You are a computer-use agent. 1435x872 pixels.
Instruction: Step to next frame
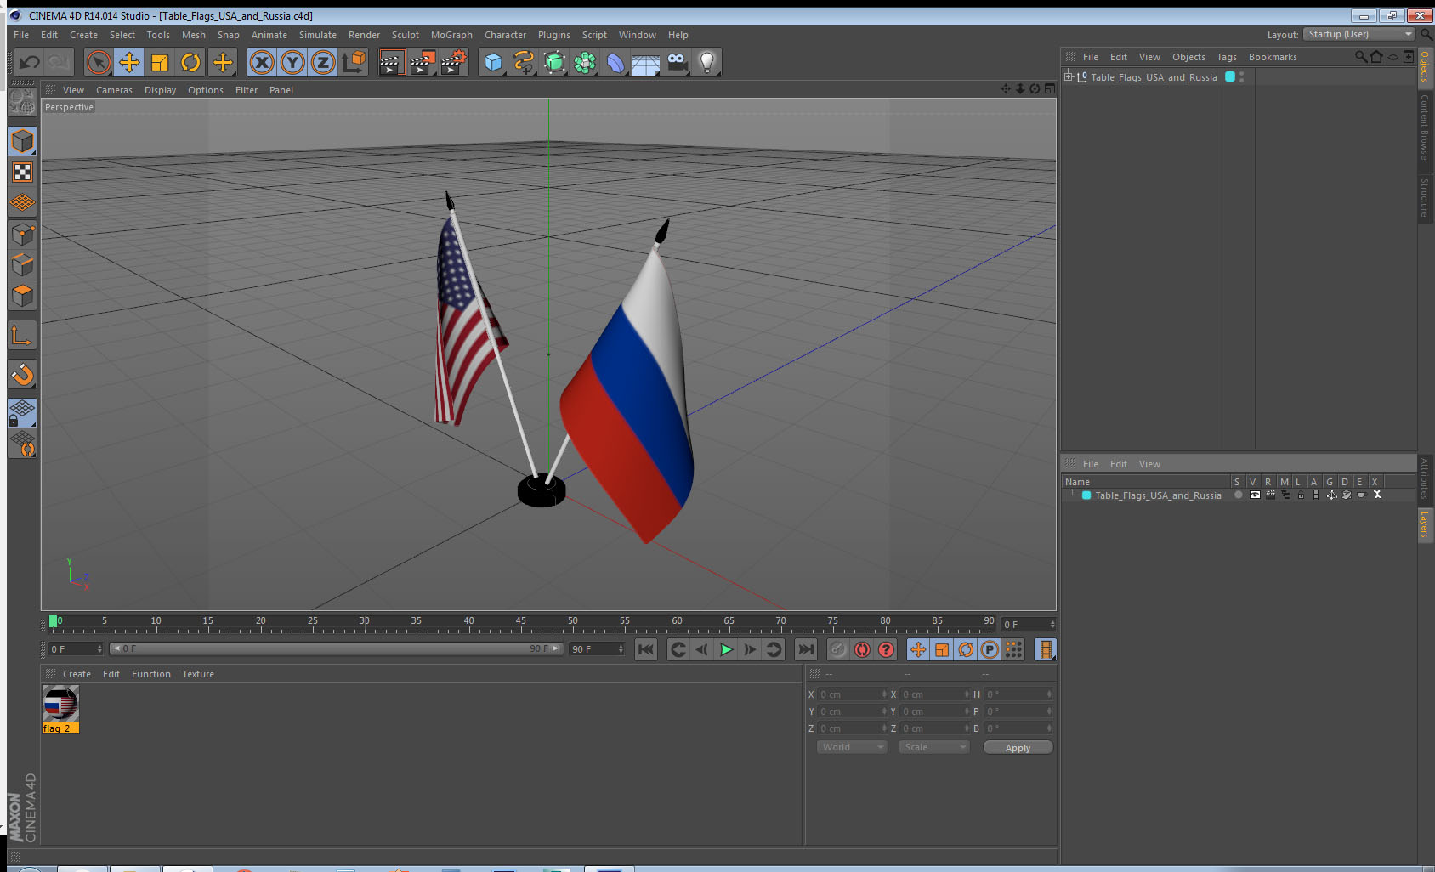[750, 649]
